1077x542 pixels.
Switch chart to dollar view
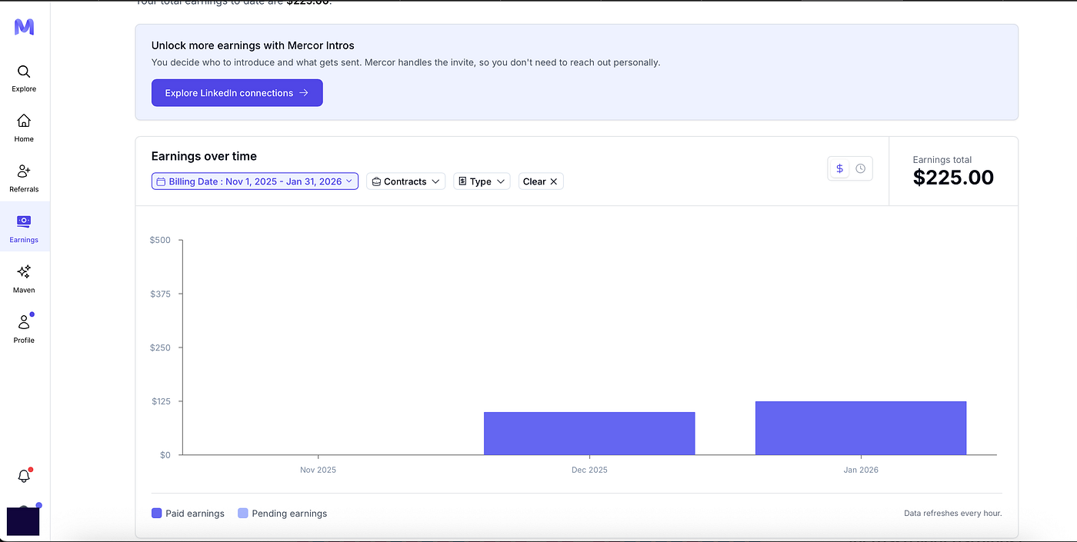(839, 168)
